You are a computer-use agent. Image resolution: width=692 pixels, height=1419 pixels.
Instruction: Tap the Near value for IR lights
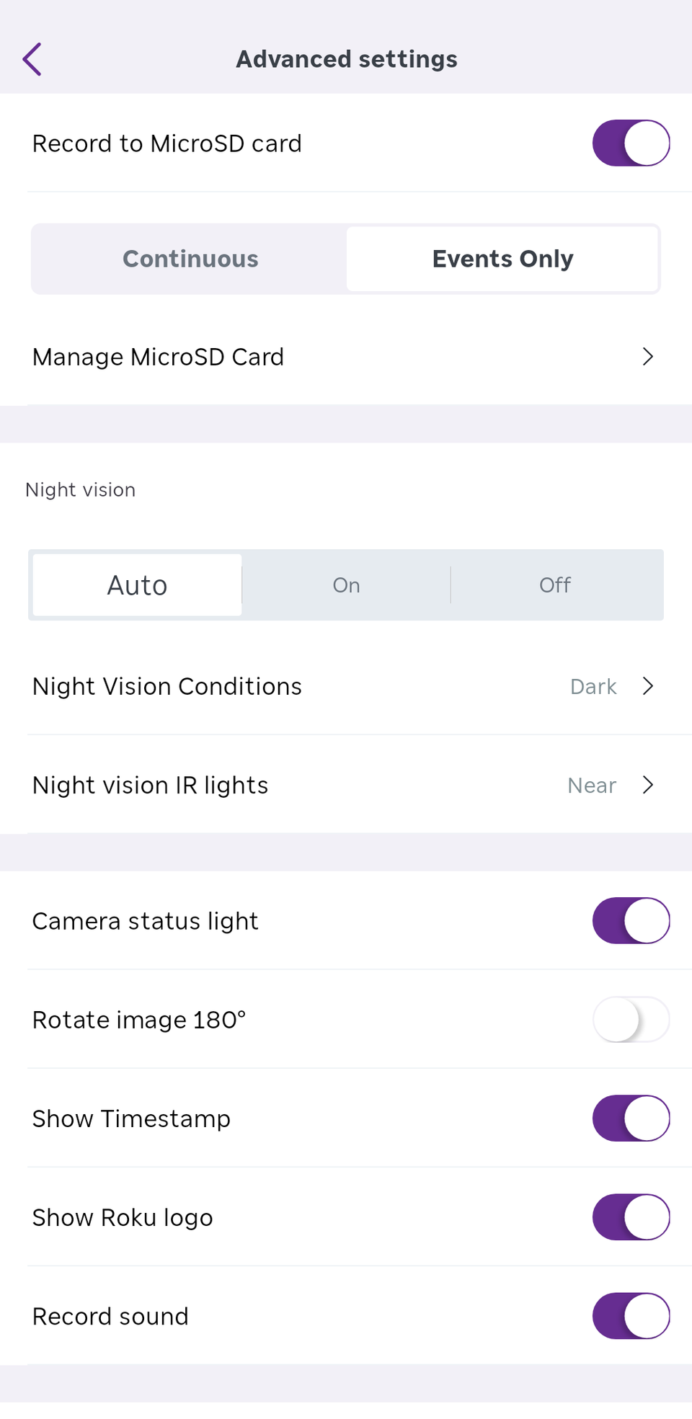(592, 786)
